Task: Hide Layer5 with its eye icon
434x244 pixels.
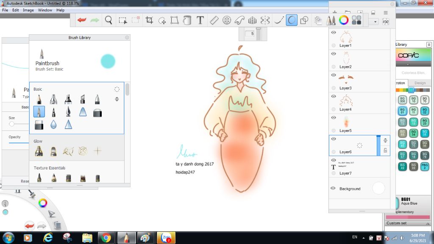Action: [334, 118]
